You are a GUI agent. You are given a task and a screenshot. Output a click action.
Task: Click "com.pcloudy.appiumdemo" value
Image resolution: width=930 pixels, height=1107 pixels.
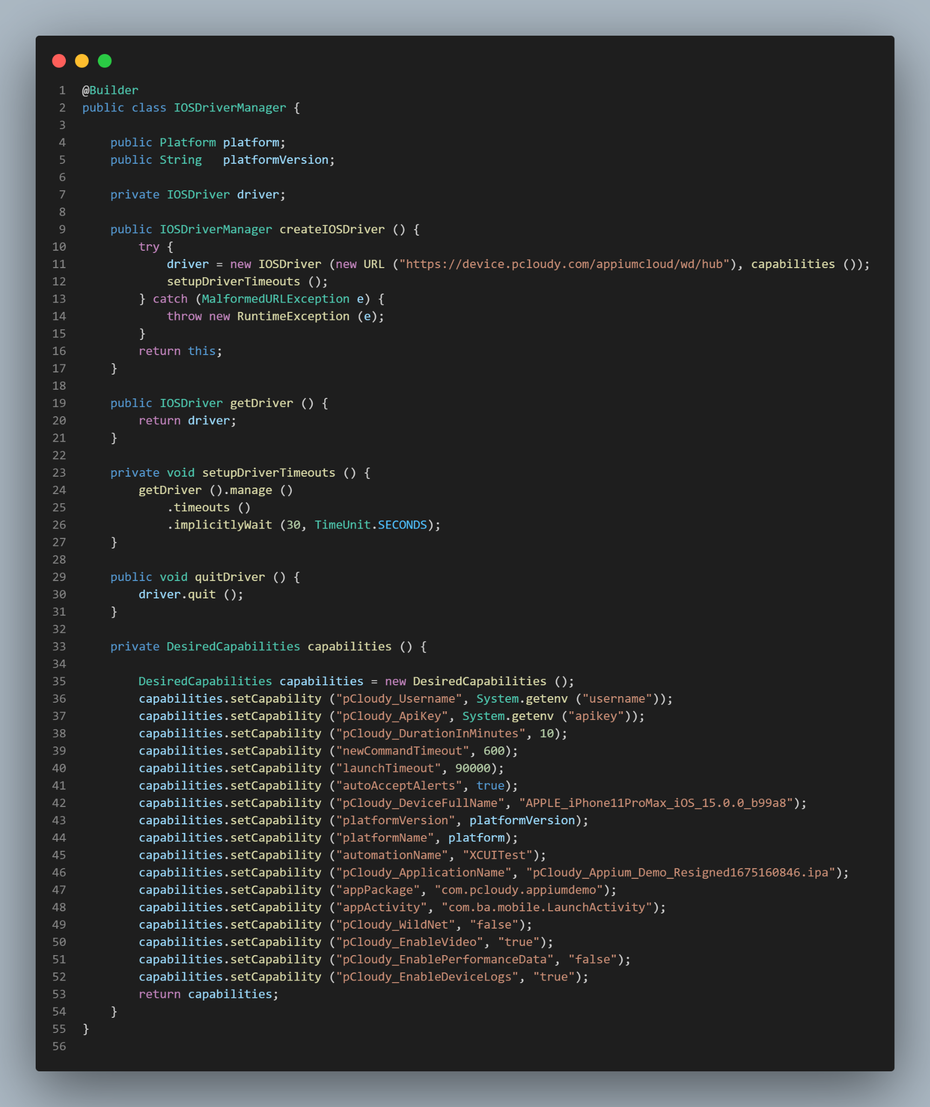click(519, 890)
